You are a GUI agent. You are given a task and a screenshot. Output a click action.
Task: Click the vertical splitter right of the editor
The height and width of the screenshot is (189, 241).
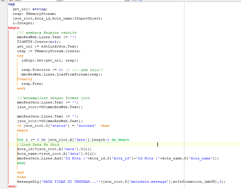184,96
